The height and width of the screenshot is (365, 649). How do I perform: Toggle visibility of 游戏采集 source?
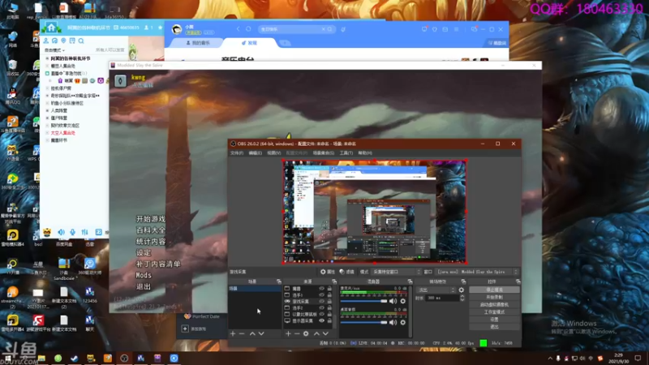(321, 301)
